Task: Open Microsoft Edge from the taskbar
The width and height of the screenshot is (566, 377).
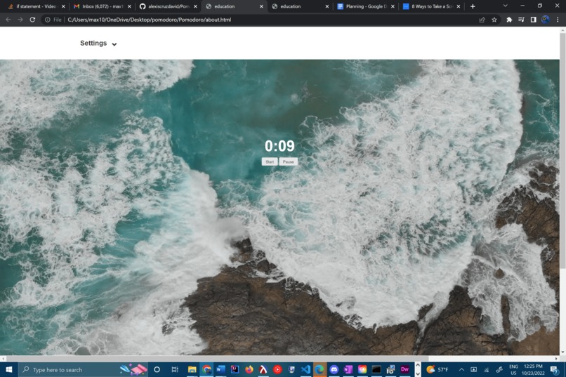Action: pos(320,369)
